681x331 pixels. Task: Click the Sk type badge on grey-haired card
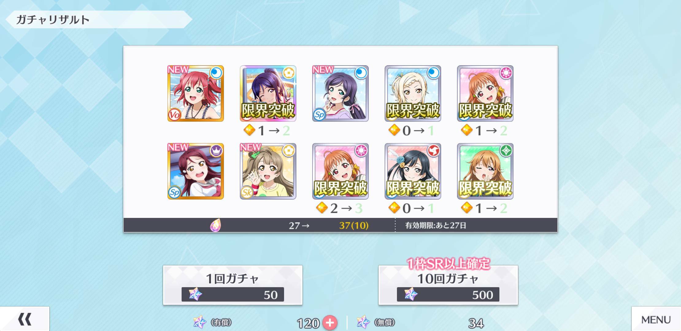pyautogui.click(x=247, y=192)
